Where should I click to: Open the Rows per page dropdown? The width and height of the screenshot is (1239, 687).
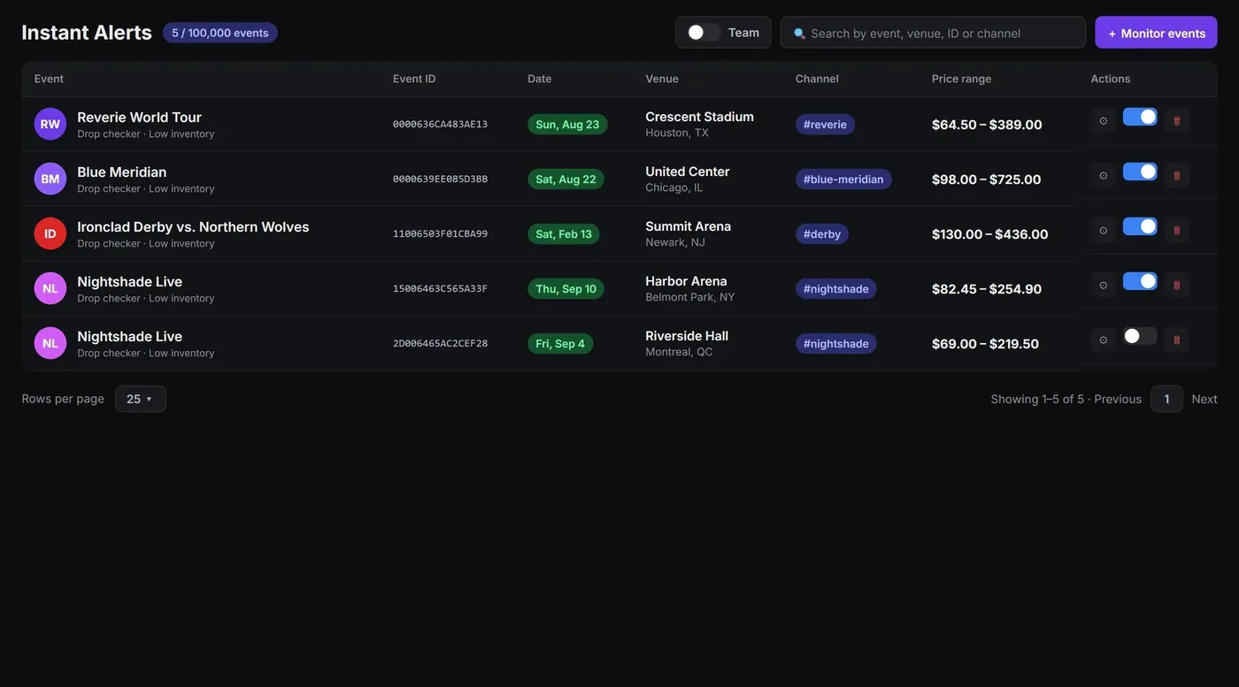(x=141, y=399)
